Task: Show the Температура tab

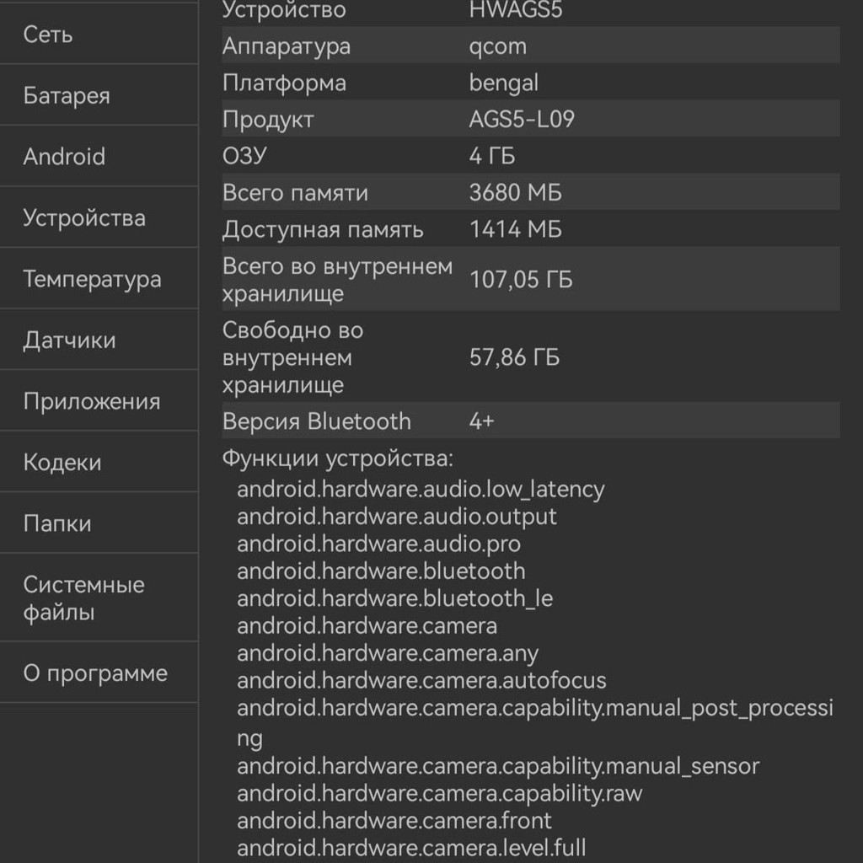Action: pos(99,278)
